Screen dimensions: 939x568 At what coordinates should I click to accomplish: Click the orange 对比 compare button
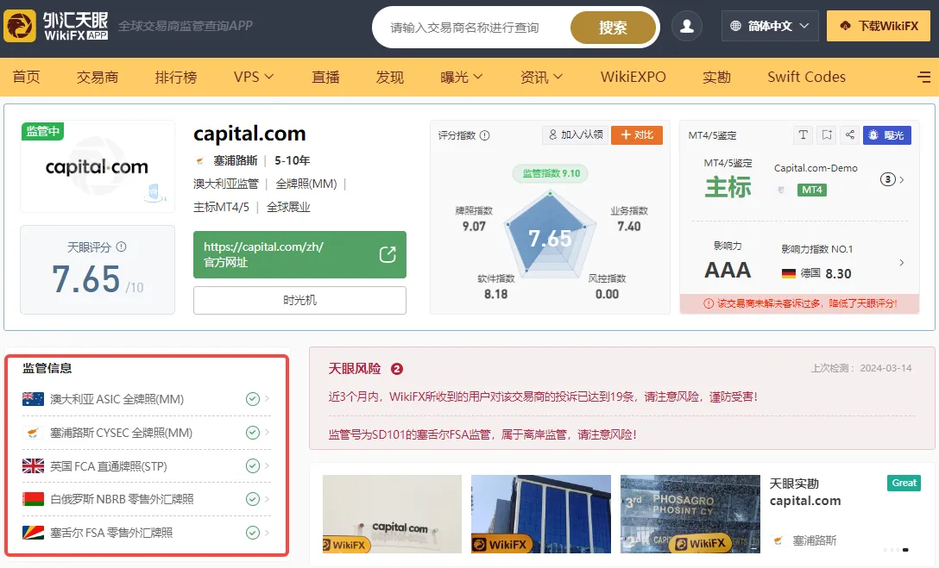[x=637, y=135]
